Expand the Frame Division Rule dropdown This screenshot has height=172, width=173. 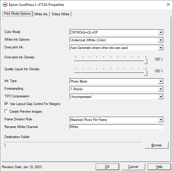coord(161,119)
